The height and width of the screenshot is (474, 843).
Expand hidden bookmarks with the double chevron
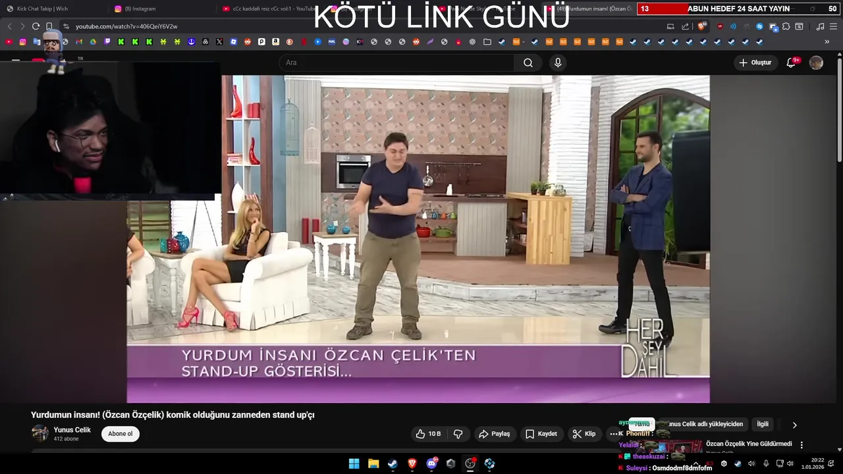(827, 41)
